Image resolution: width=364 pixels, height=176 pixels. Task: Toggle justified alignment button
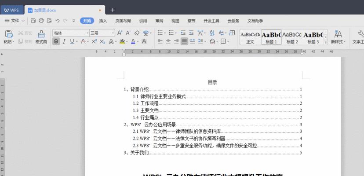[x=184, y=41]
